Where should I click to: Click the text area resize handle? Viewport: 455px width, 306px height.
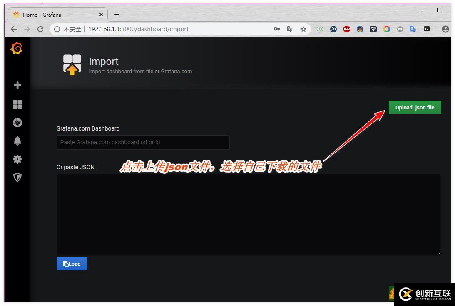click(439, 254)
